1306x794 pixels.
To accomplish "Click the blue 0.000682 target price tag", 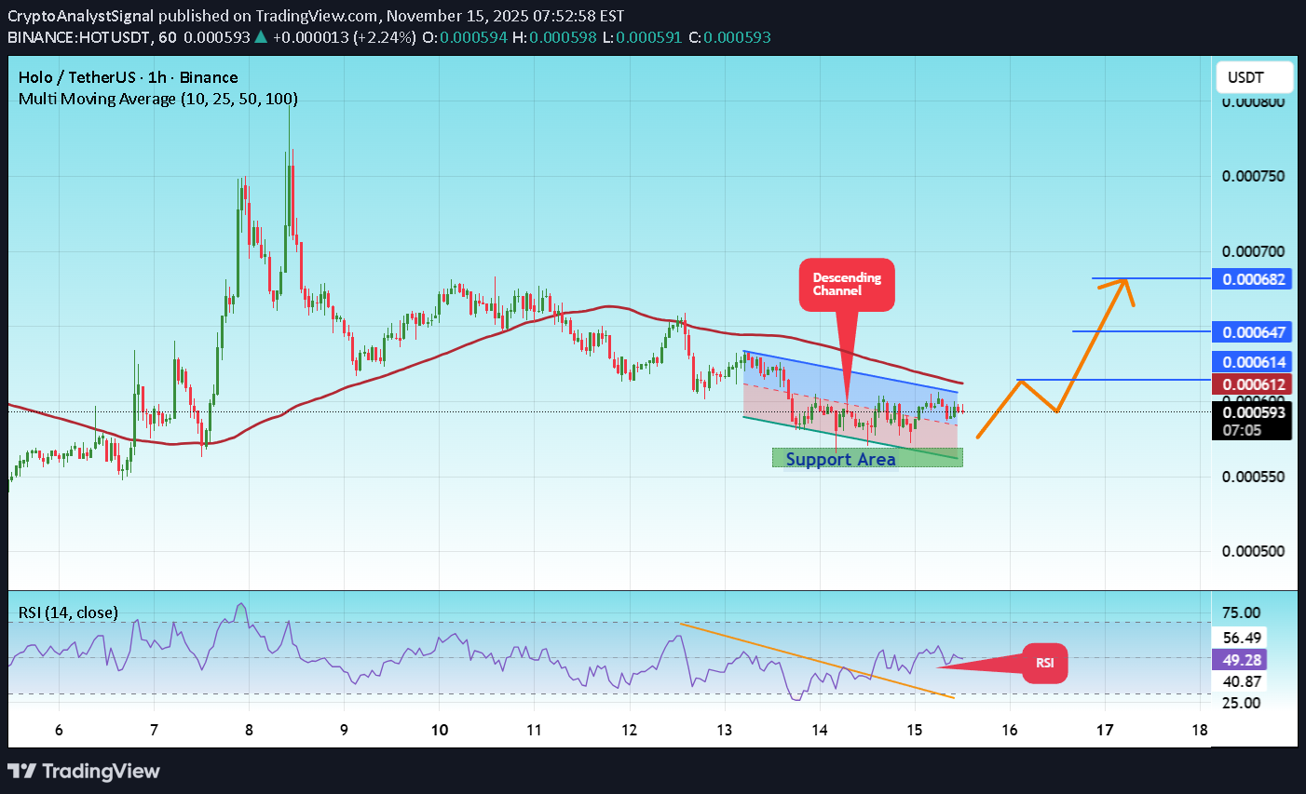I will [1251, 279].
